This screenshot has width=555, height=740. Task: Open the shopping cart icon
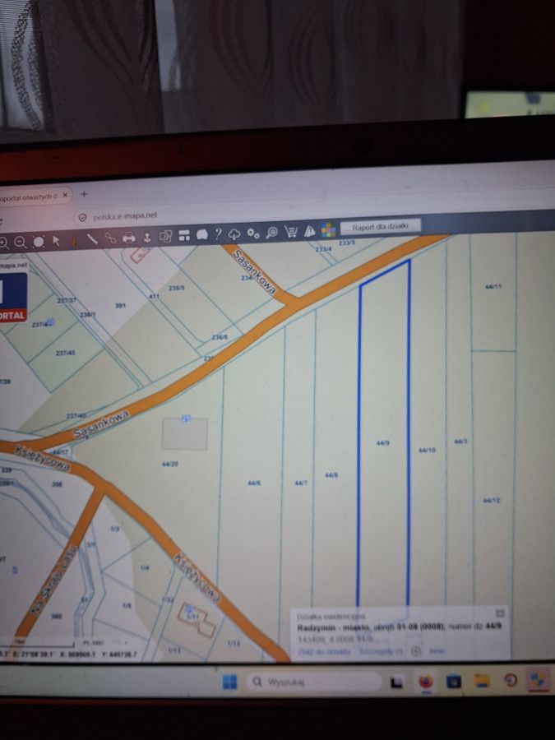[291, 231]
